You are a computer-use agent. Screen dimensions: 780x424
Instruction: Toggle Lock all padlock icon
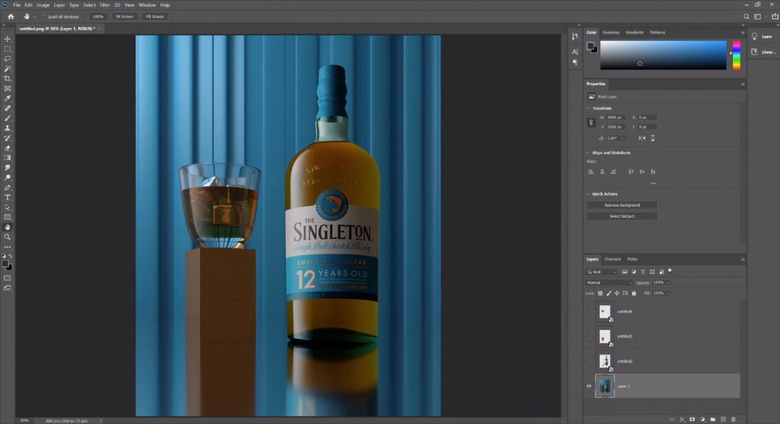pos(634,293)
